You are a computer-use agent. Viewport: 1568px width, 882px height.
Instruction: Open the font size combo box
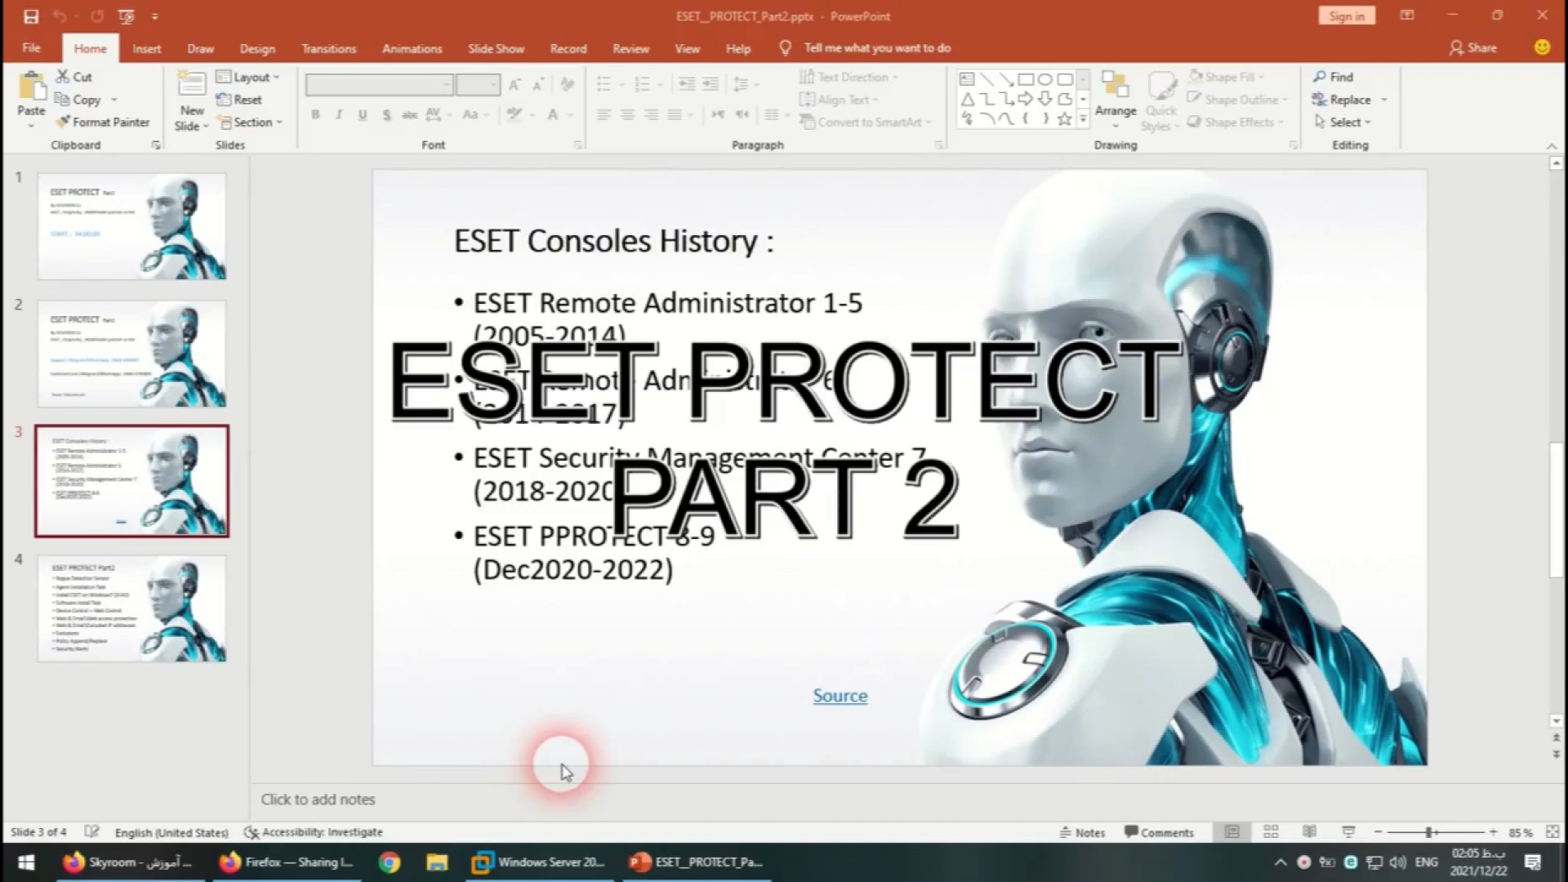[x=478, y=85]
